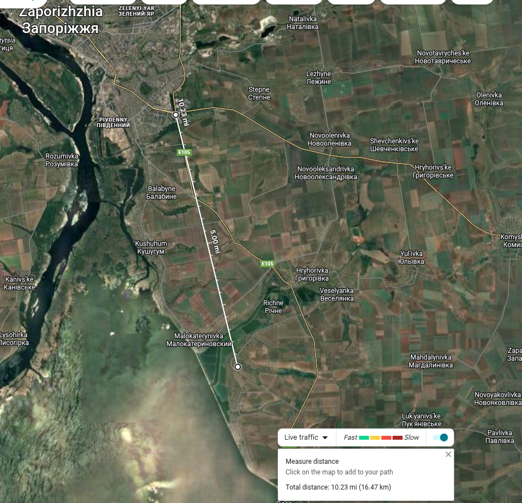Click the Hryhorivka village label
The image size is (522, 503).
pyautogui.click(x=312, y=274)
